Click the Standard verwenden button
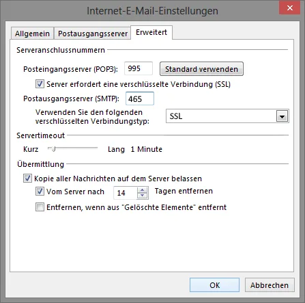 coord(201,69)
